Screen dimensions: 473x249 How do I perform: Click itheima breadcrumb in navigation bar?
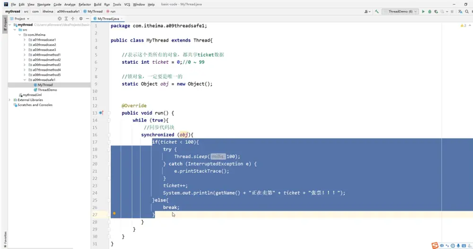coord(48,11)
